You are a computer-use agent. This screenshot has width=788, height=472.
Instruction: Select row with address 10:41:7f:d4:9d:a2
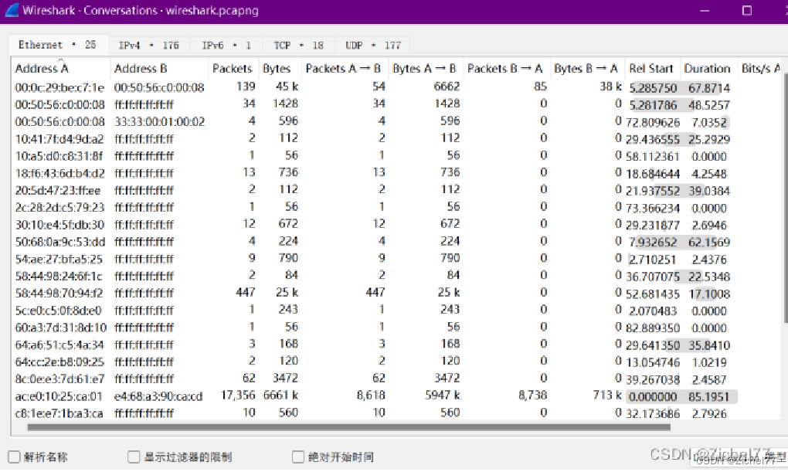click(x=397, y=138)
